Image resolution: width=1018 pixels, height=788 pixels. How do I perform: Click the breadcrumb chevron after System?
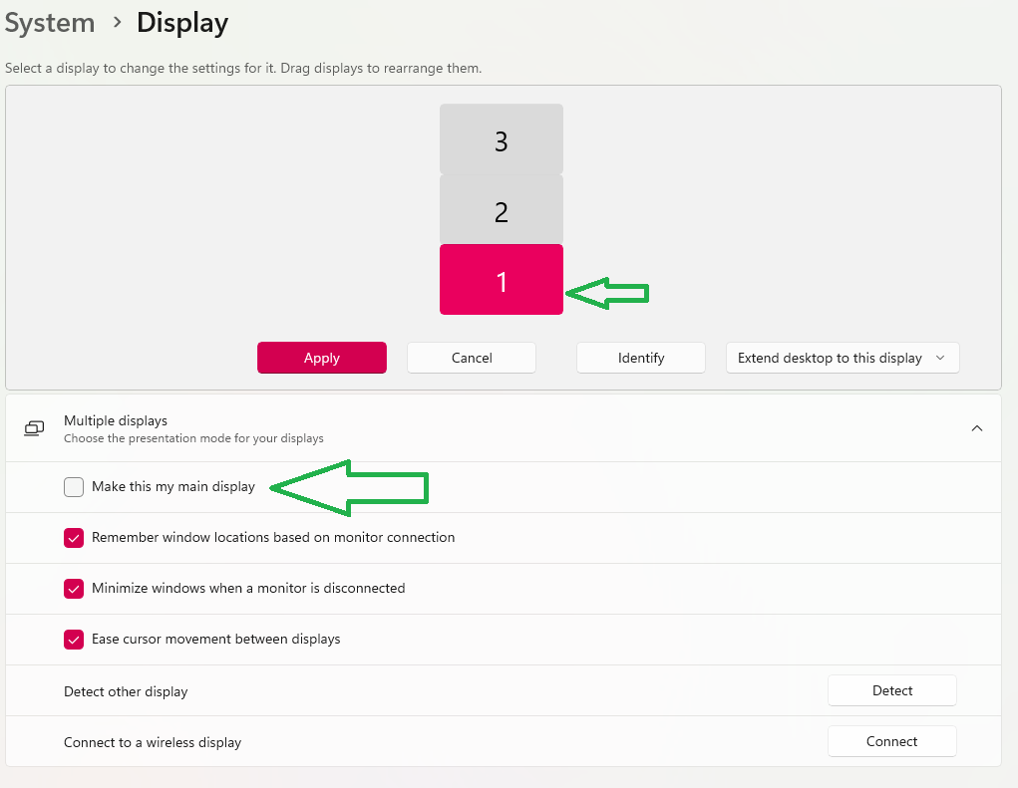click(x=117, y=23)
